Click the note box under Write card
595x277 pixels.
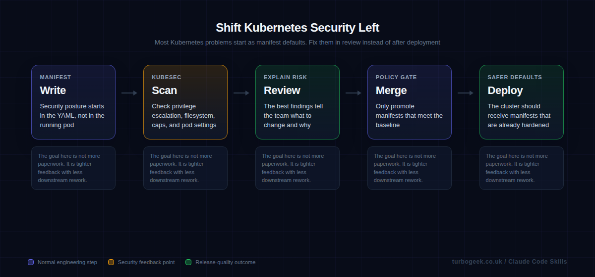tap(73, 168)
